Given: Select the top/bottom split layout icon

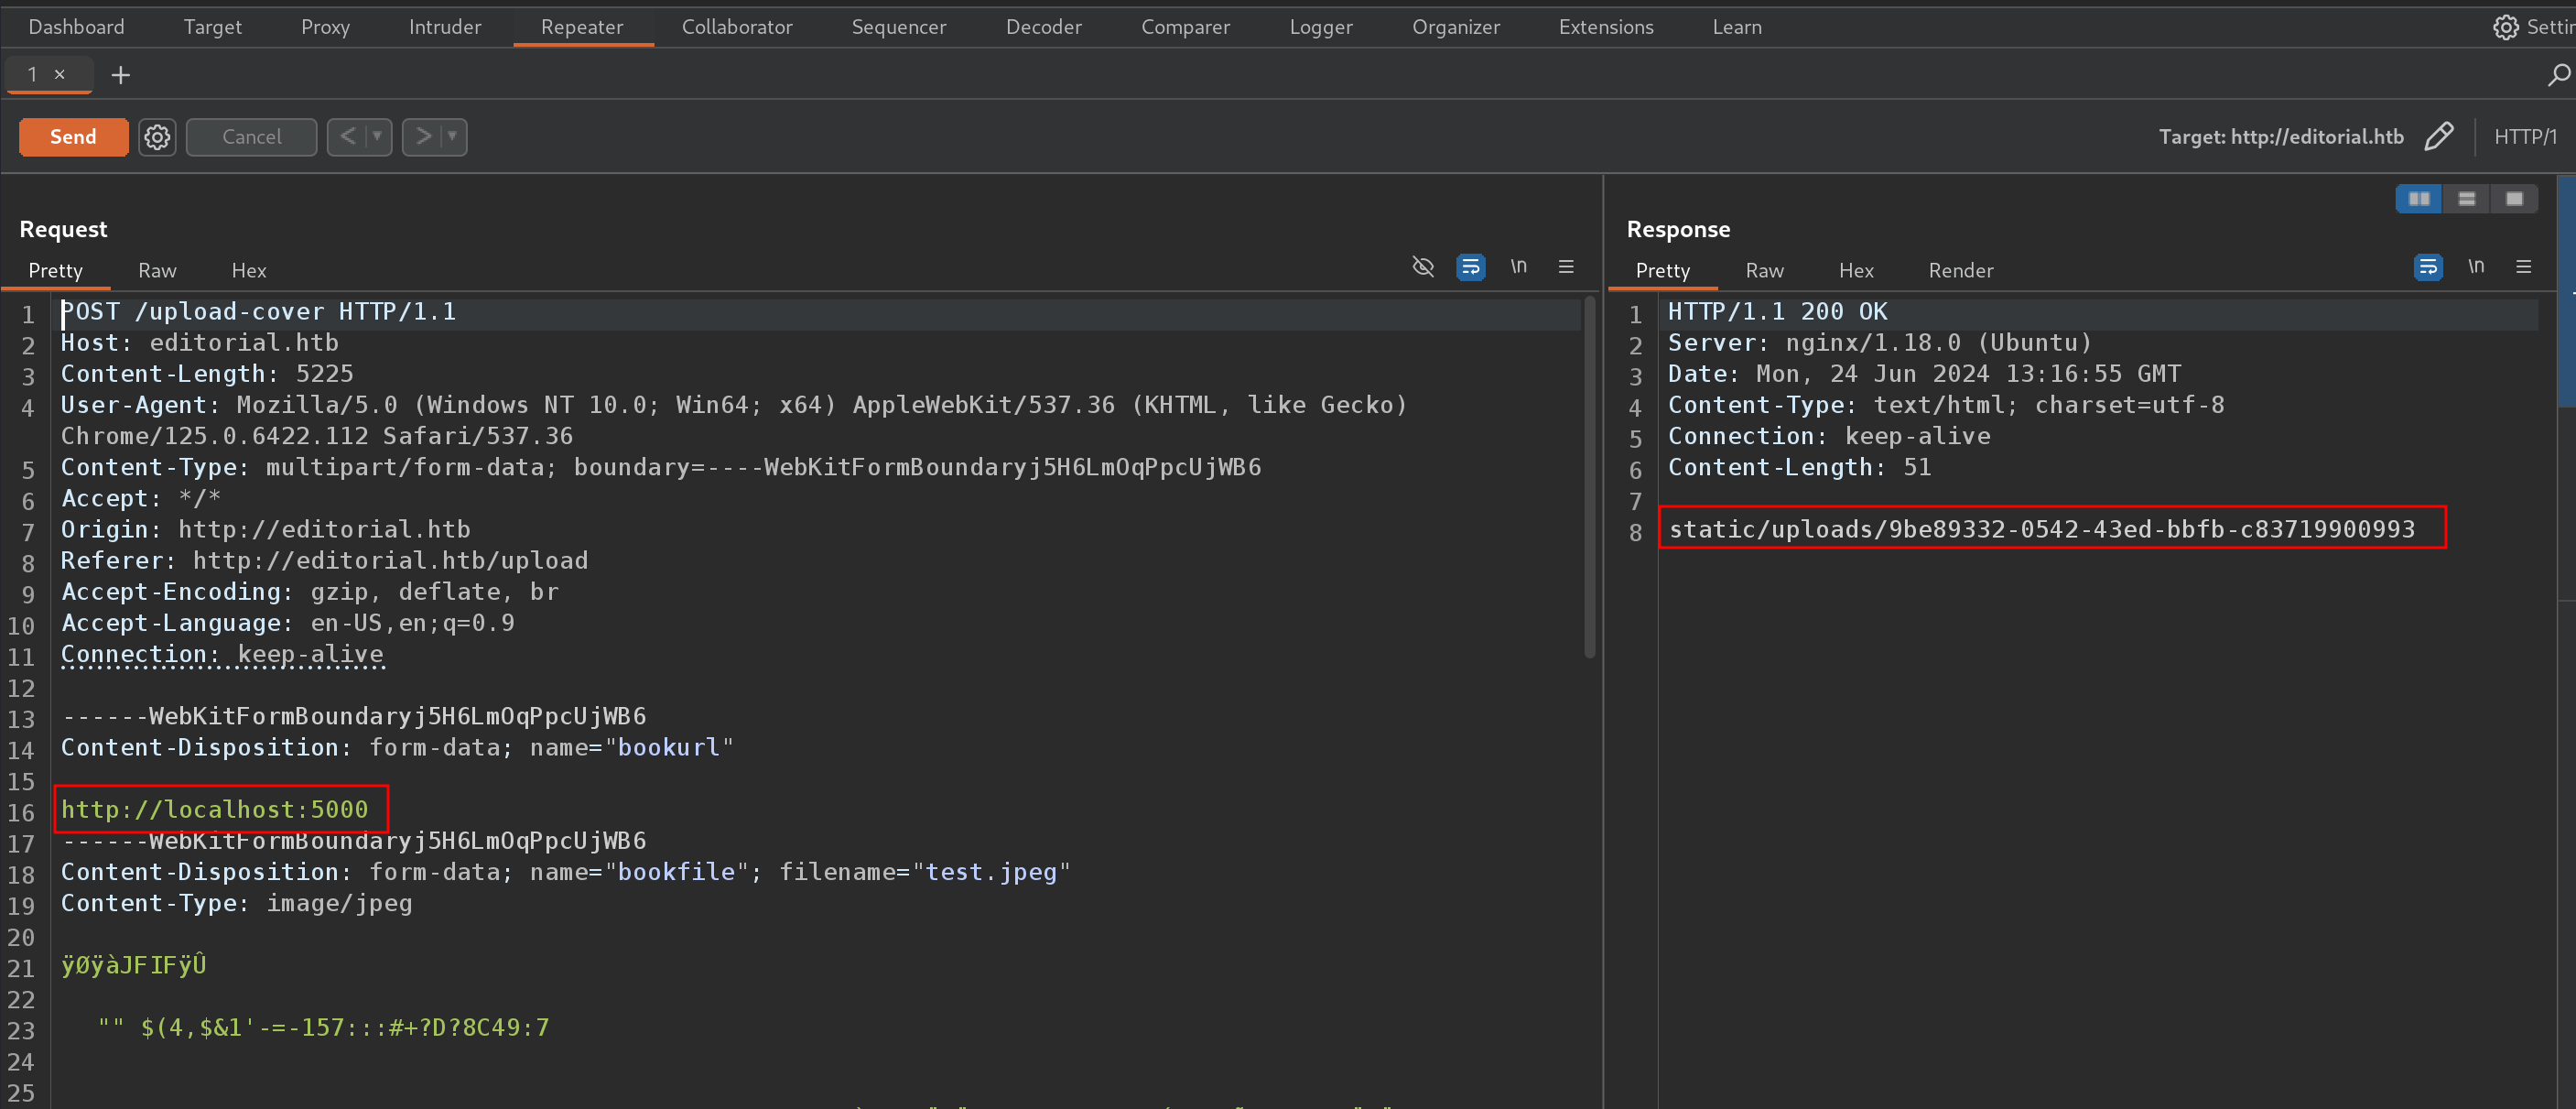Looking at the screenshot, I should click(2466, 199).
